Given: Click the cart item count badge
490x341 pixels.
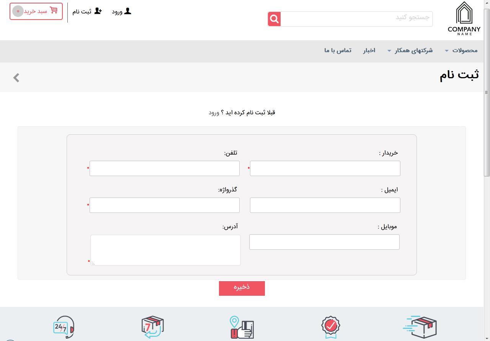Looking at the screenshot, I should coord(18,11).
